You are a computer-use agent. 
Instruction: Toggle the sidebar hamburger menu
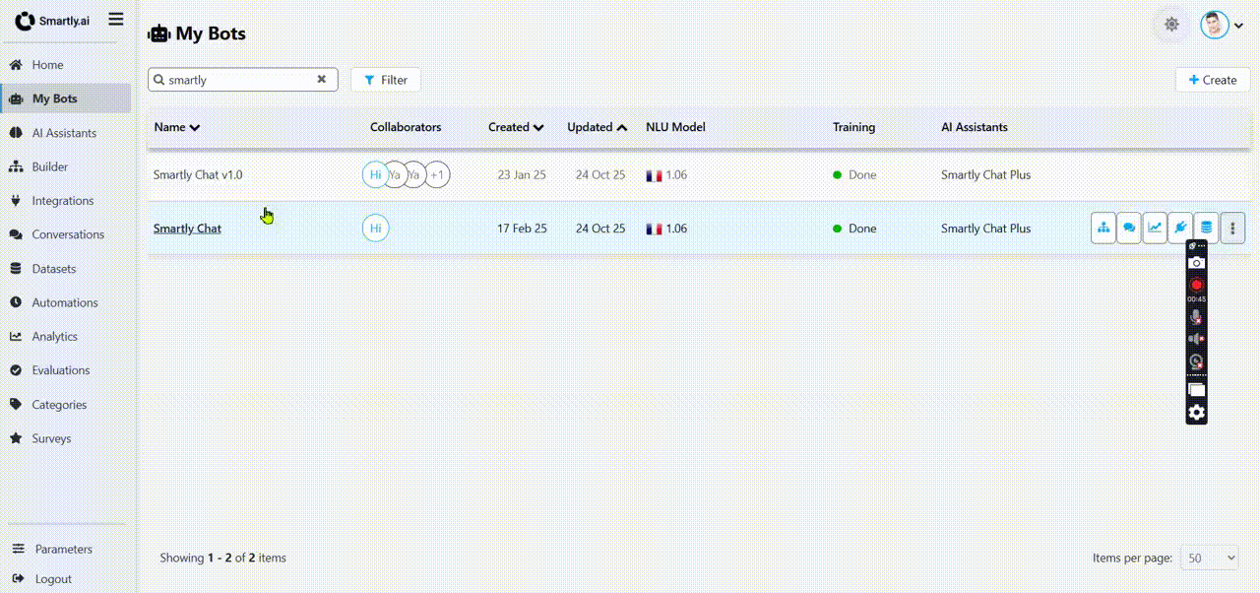116,19
